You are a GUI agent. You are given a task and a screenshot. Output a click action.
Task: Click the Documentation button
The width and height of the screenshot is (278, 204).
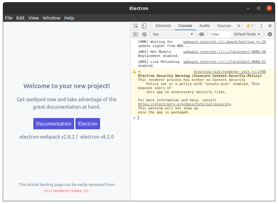coord(54,123)
